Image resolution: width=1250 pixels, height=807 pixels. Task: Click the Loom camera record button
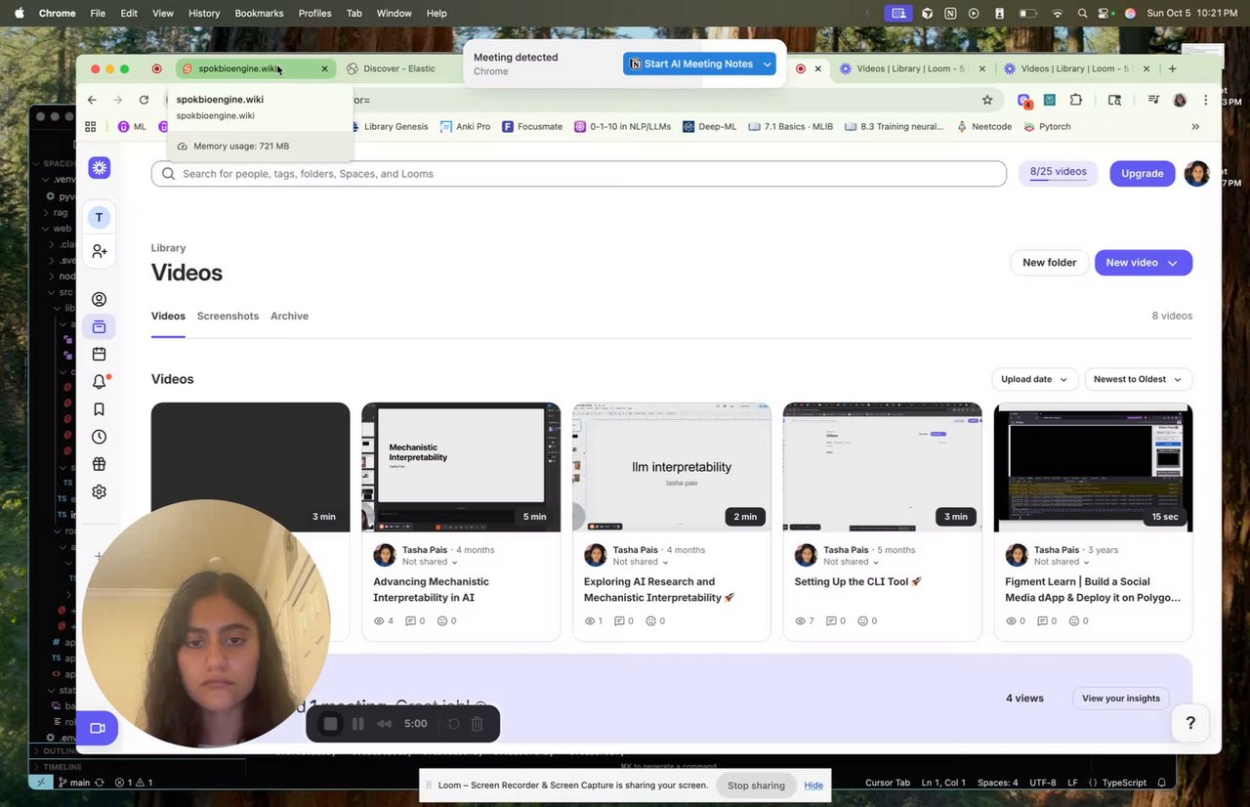[97, 728]
